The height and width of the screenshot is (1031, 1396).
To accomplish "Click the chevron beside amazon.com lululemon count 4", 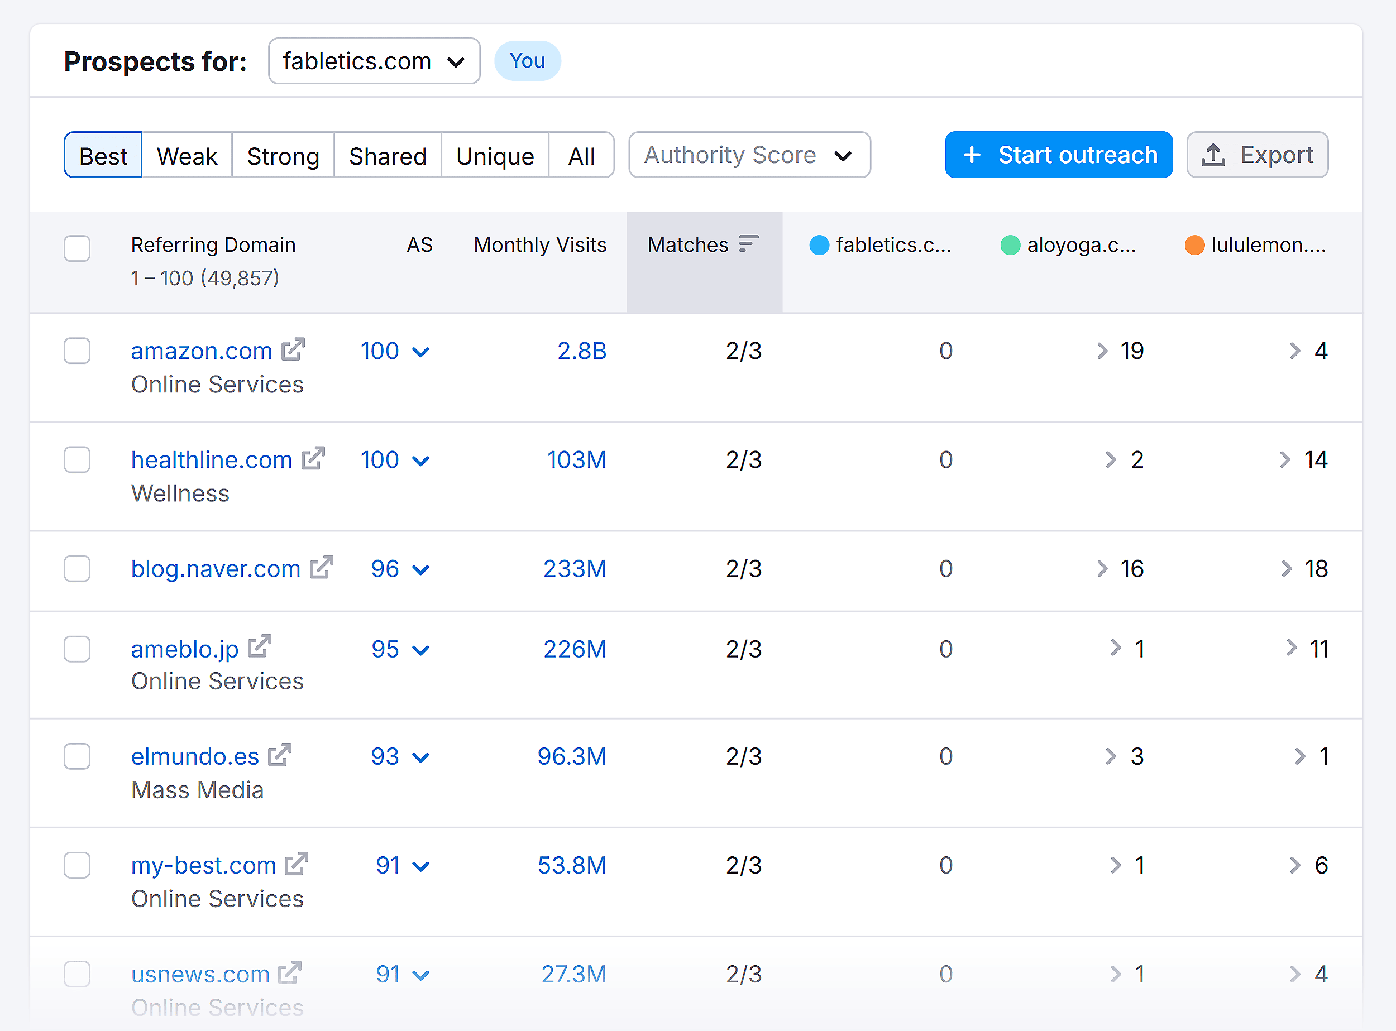I will coord(1295,351).
